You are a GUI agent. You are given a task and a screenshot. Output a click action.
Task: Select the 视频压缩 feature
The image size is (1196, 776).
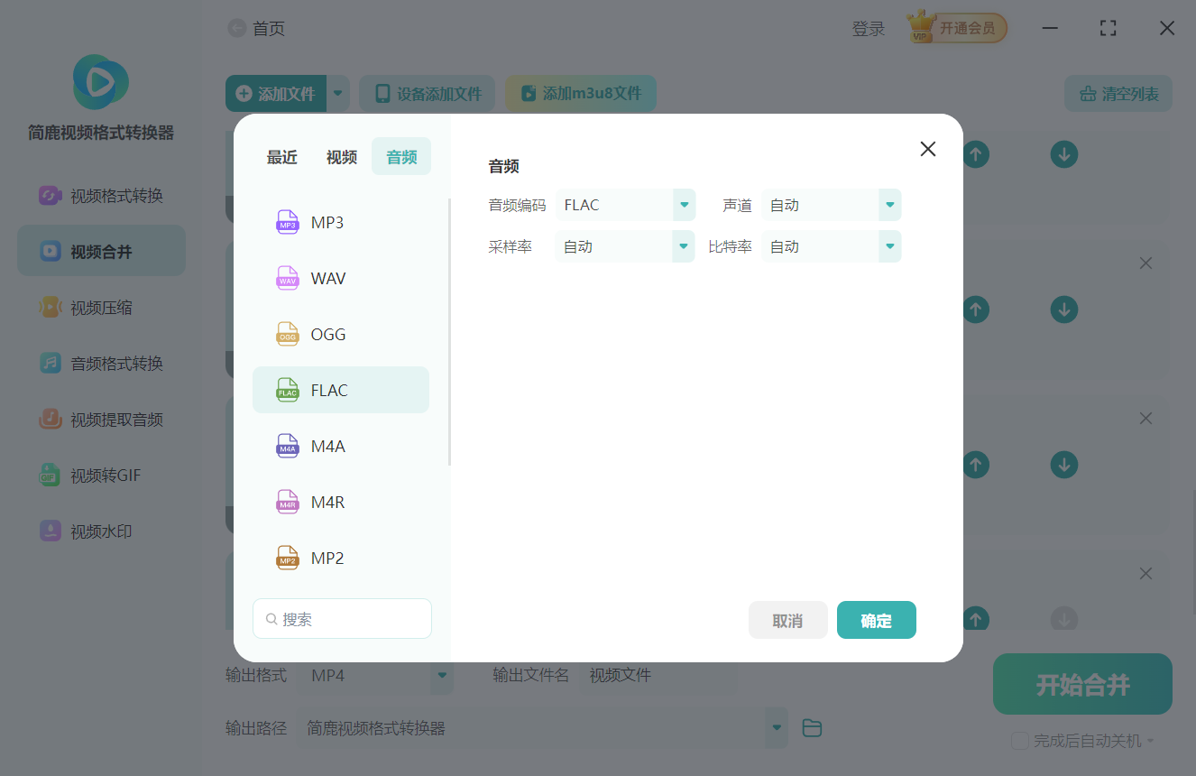coord(101,307)
